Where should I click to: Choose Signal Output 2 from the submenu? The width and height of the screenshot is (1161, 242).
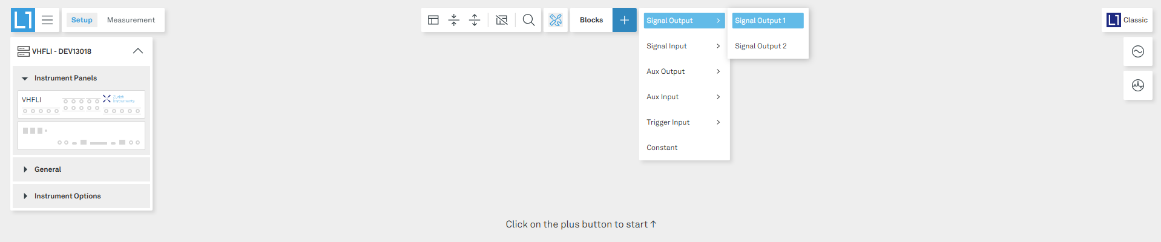pyautogui.click(x=761, y=46)
